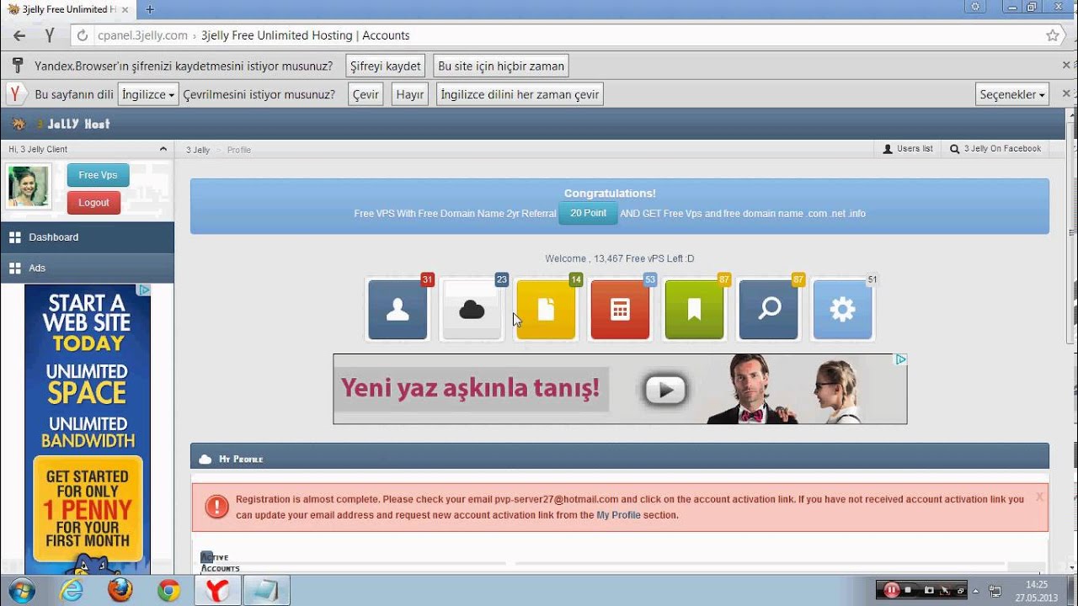Open the İngilizce language dropdown
1078x606 pixels.
[x=148, y=94]
